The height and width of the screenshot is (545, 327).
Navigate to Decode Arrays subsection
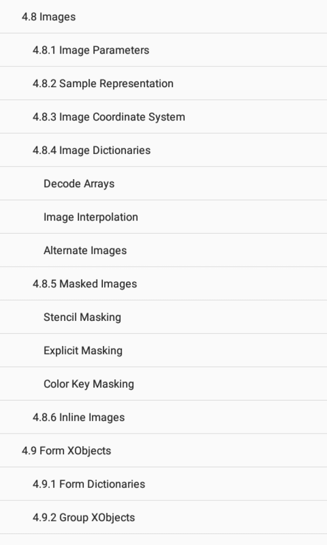(x=79, y=184)
